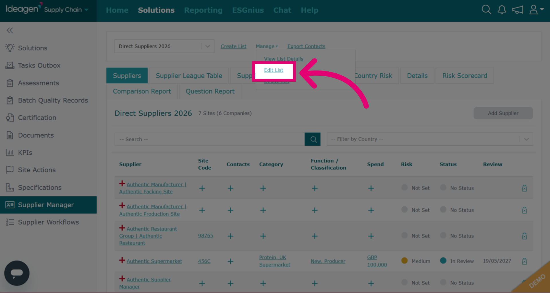The height and width of the screenshot is (293, 550).
Task: Expand the Authentic Supermarket row with the red plus
Action: pos(122,260)
